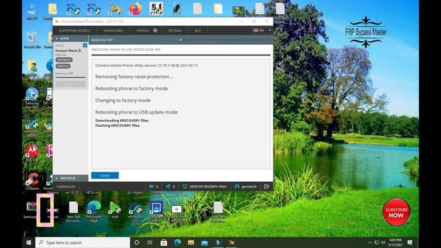The height and width of the screenshot is (248, 441).
Task: Open the Mail app in taskbar
Action: tap(205, 242)
